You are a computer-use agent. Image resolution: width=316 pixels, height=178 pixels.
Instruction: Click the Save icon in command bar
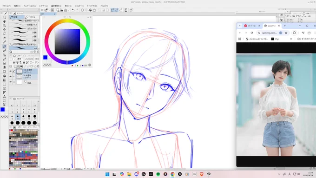[x=66, y=10]
